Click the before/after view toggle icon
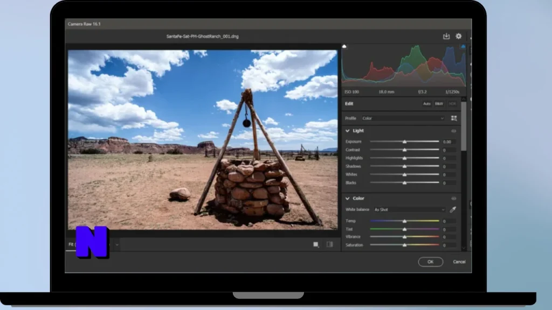 click(329, 244)
